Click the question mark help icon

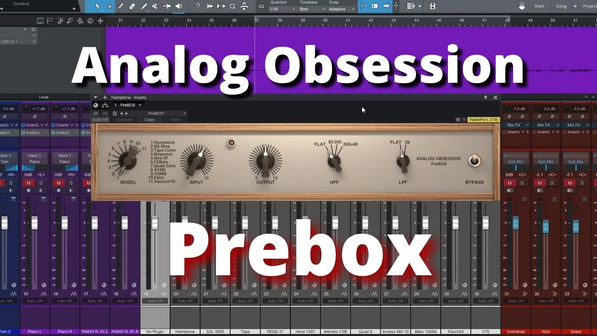(x=198, y=6)
